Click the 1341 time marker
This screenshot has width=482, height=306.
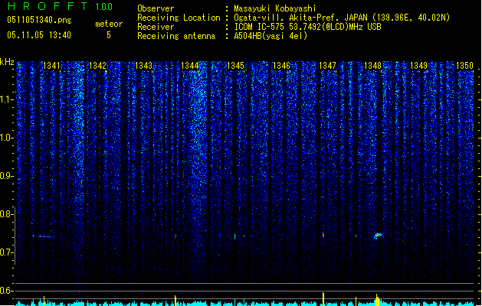51,66
